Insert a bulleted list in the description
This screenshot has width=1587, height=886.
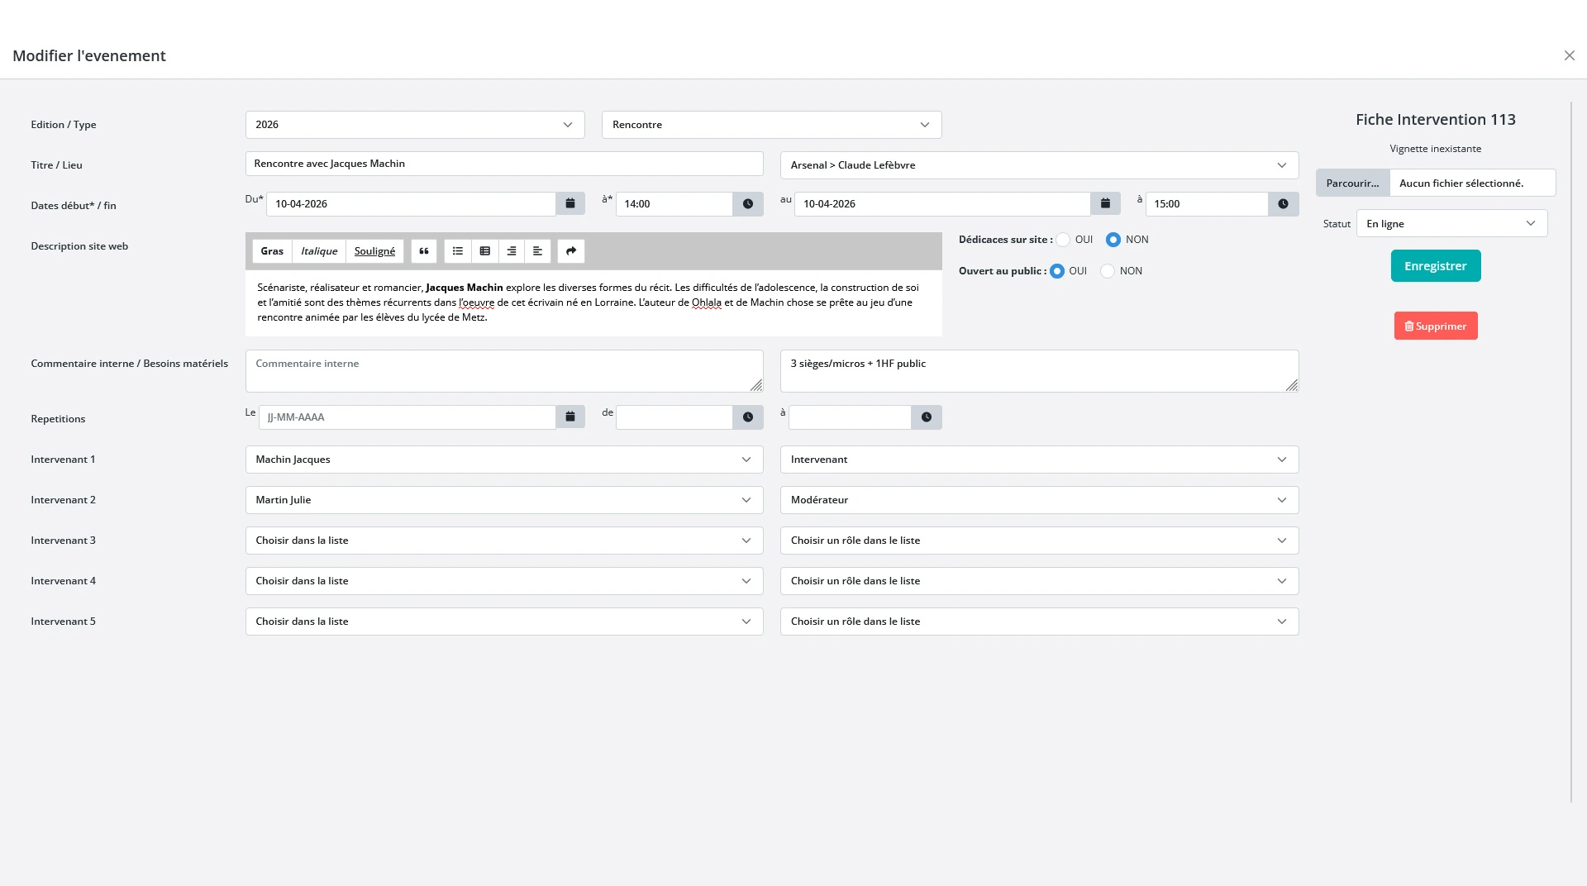pos(458,251)
